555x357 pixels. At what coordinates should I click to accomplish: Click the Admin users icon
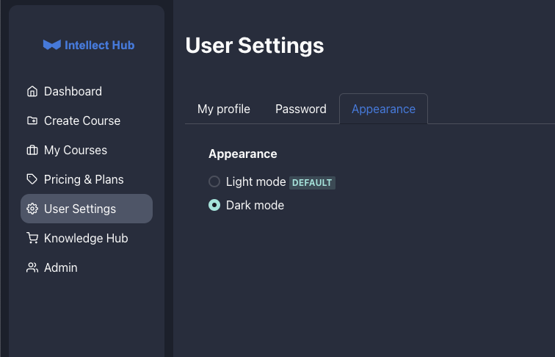[32, 267]
